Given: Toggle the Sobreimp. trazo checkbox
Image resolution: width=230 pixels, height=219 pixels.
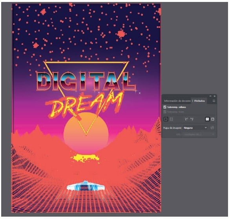Looking at the screenshot, I should [165, 112].
